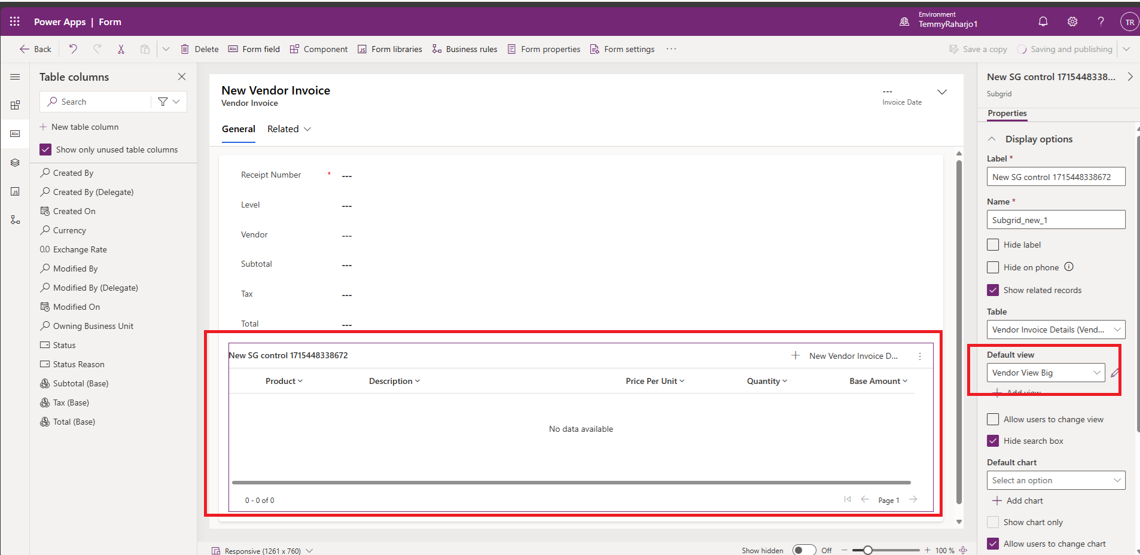
Task: Collapse the Display options section
Action: point(992,139)
